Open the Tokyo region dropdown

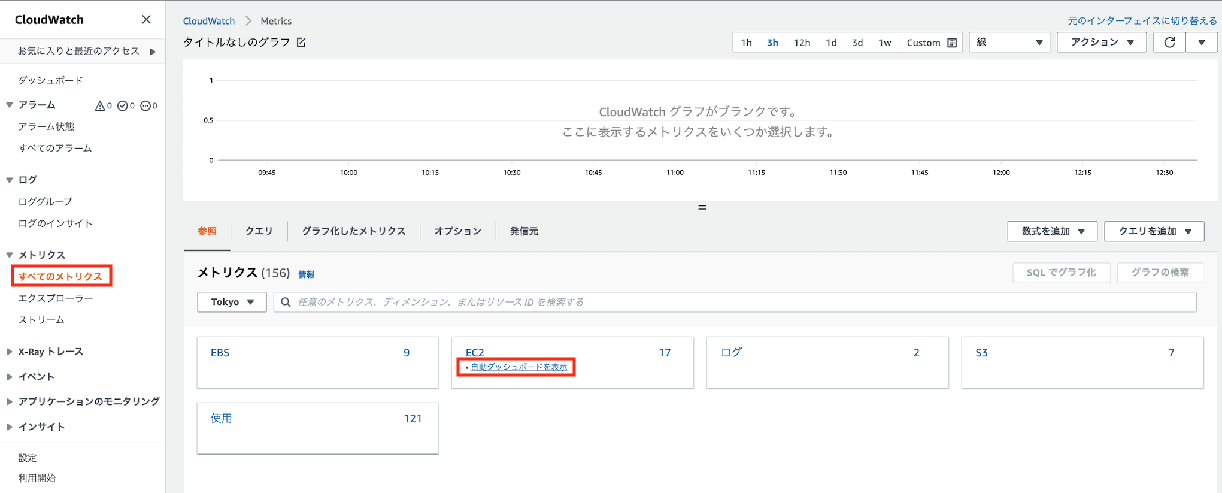232,302
